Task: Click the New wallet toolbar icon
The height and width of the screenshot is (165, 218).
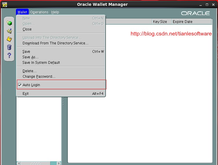Action: tap(9, 23)
